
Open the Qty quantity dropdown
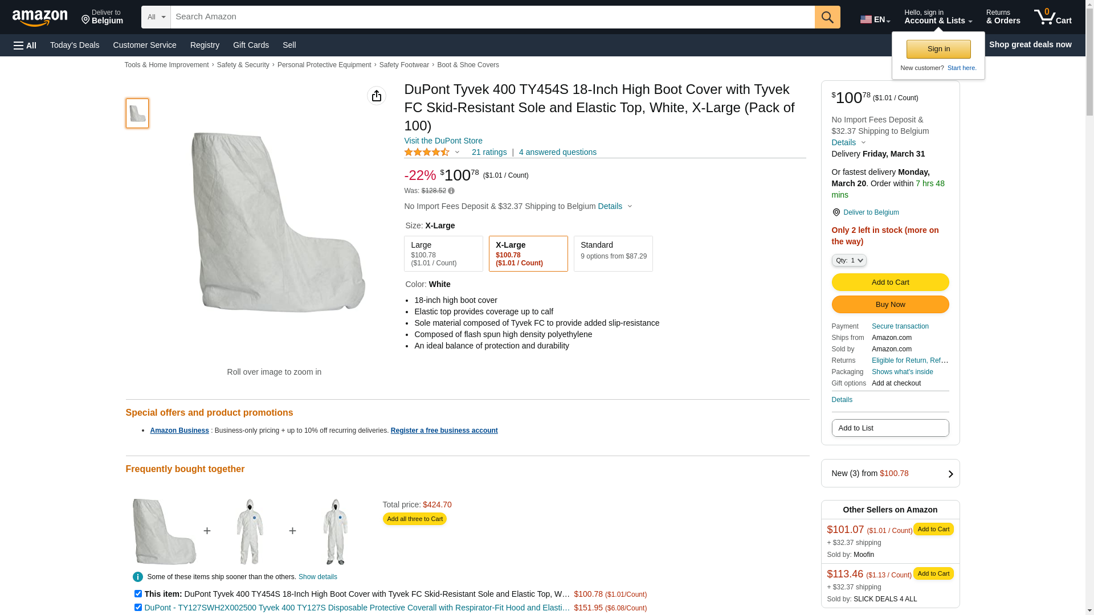tap(849, 260)
